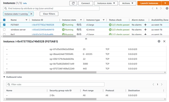The height and width of the screenshot is (102, 169).
Task: Focus the Filter rules input
Action: [x=55, y=84]
